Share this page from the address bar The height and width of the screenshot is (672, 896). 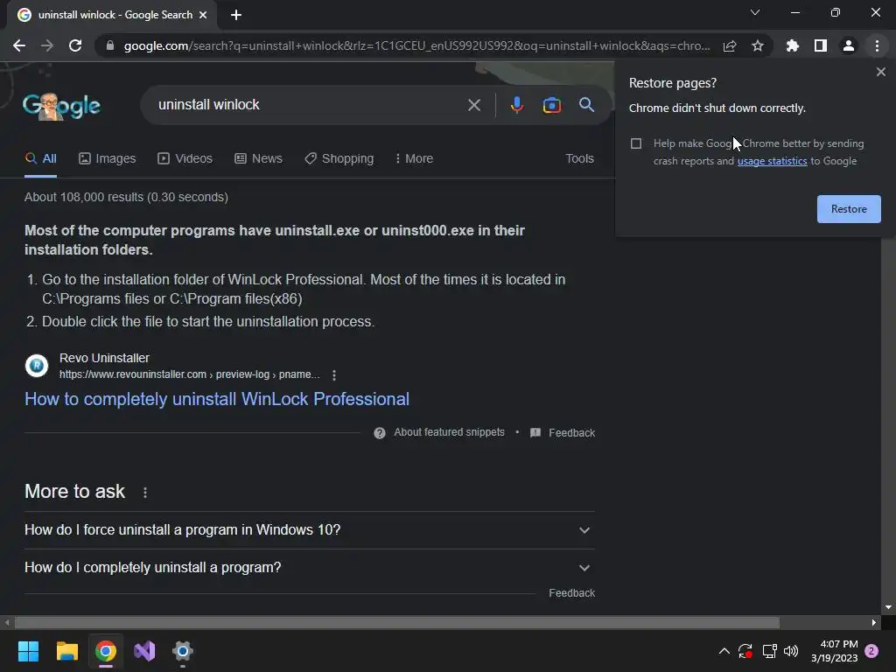tap(730, 45)
